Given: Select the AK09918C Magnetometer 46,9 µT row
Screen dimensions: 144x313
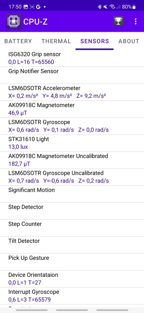Looking at the screenshot, I should [72, 109].
